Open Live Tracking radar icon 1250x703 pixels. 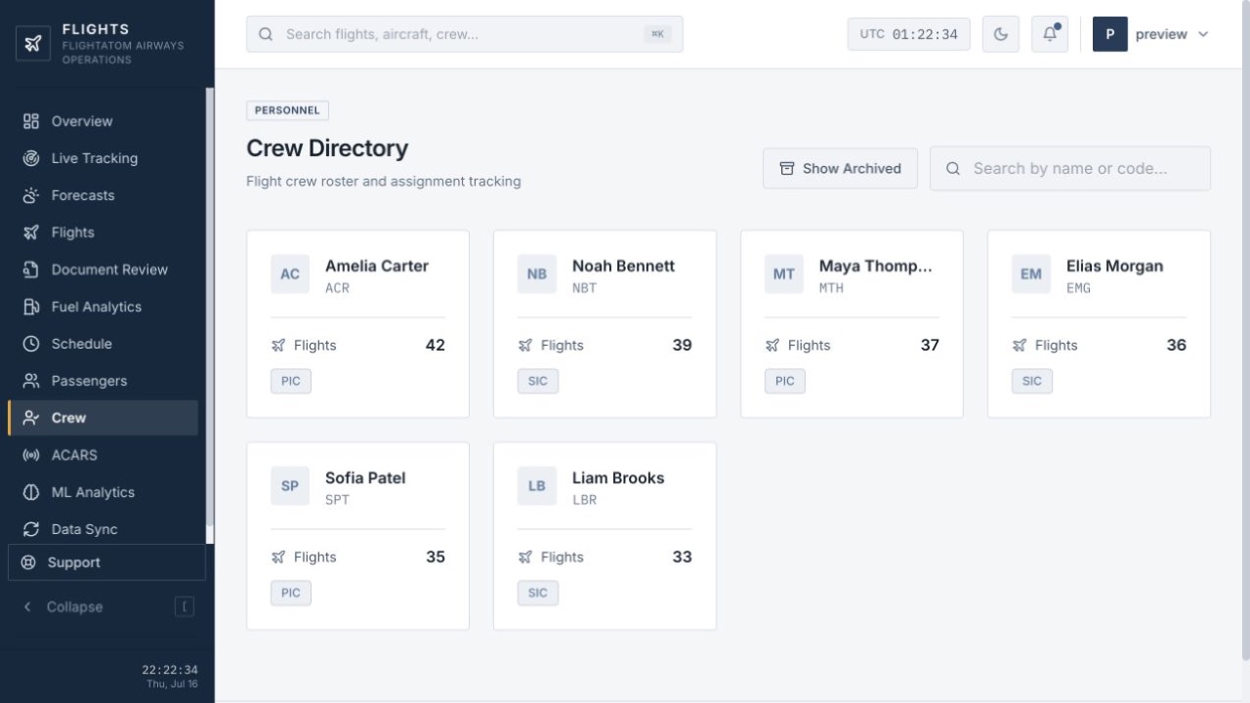(x=31, y=158)
